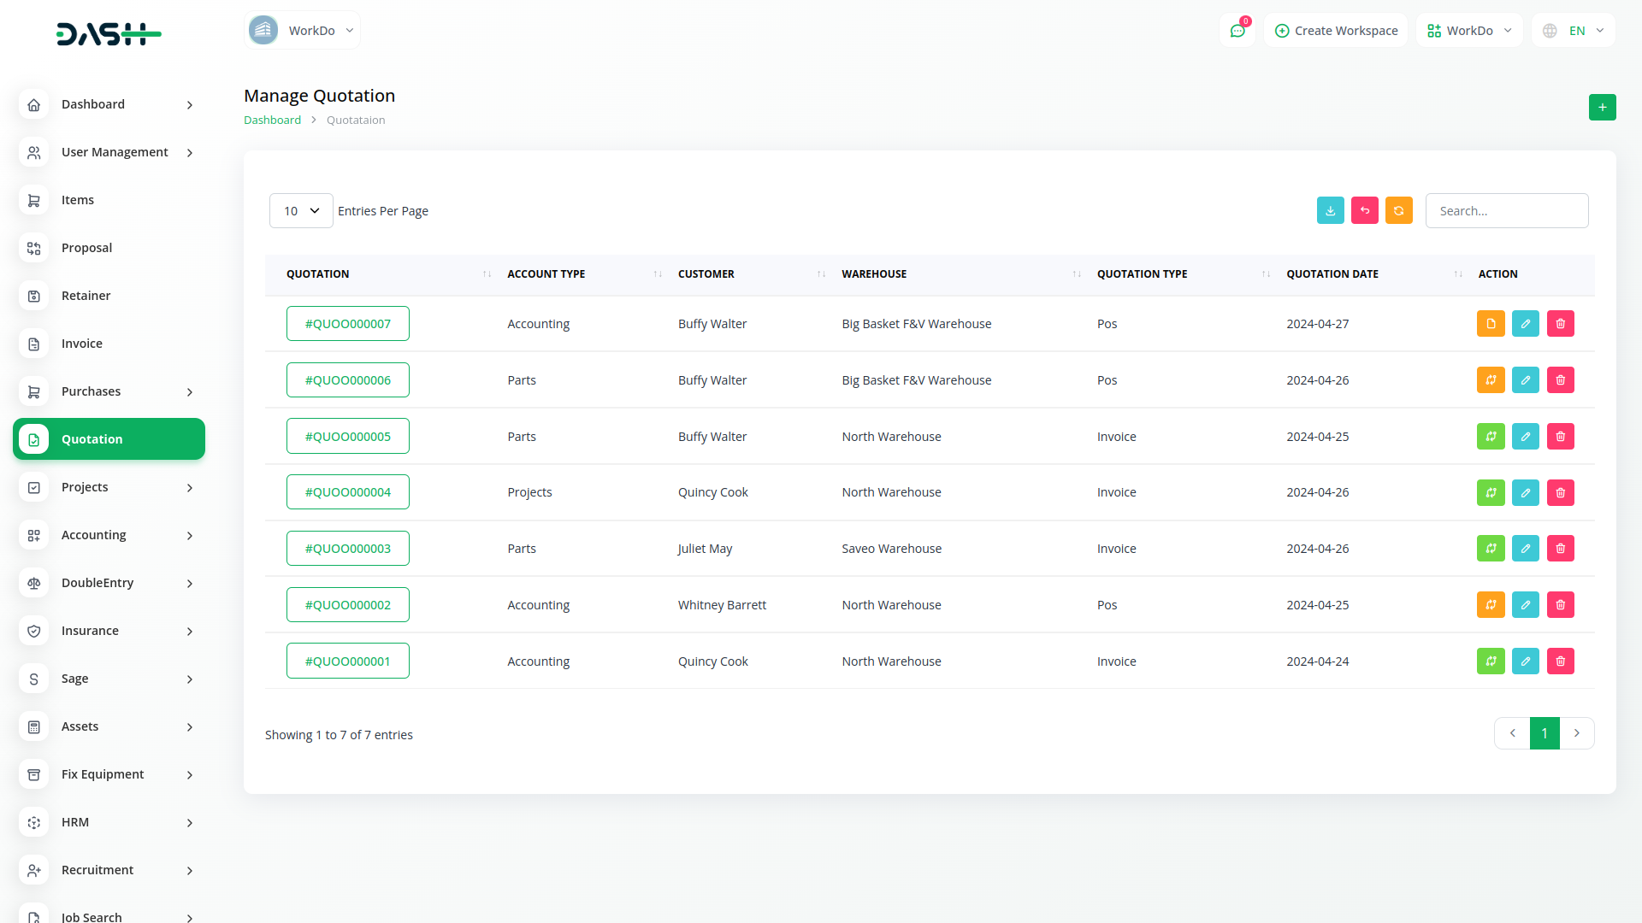Expand the Accounting sidebar menu
The height and width of the screenshot is (923, 1642).
[109, 535]
